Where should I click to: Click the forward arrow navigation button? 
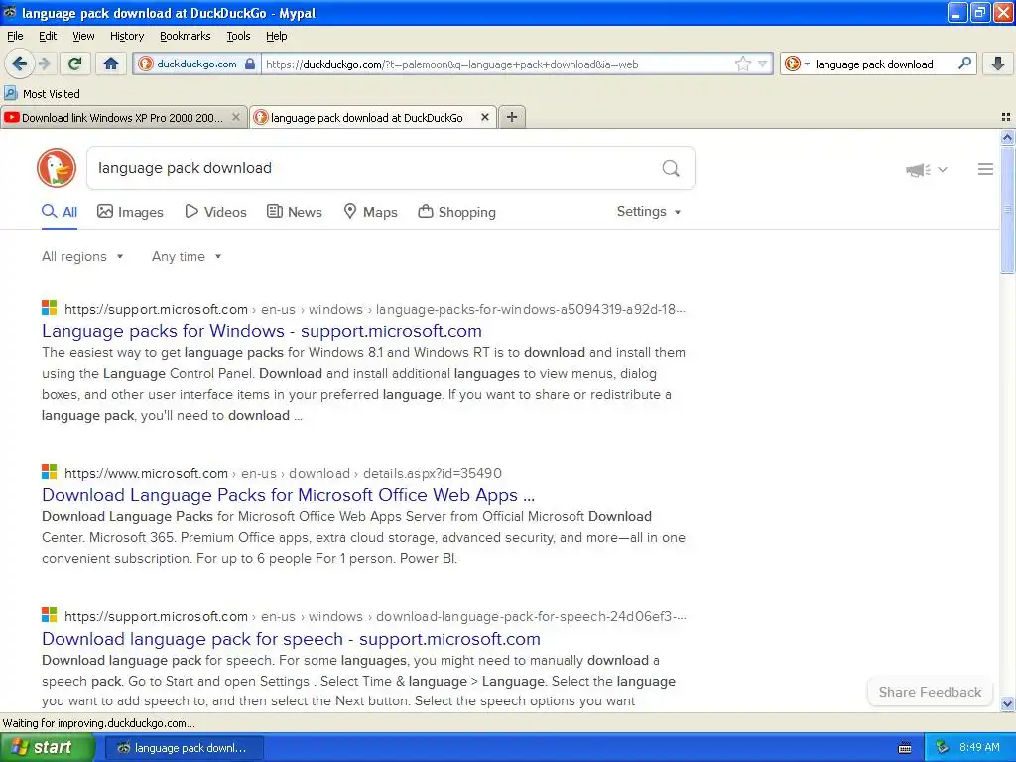click(44, 63)
